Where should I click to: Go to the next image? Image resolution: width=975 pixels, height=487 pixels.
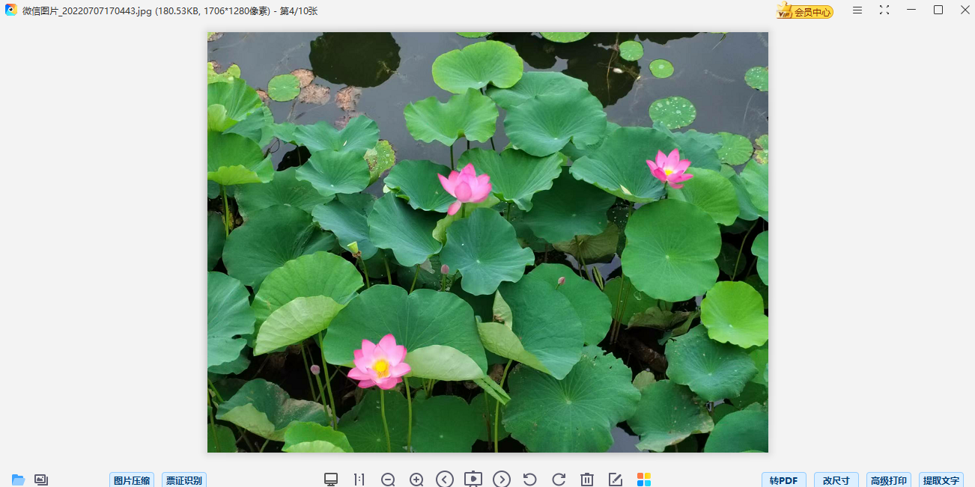(x=502, y=480)
